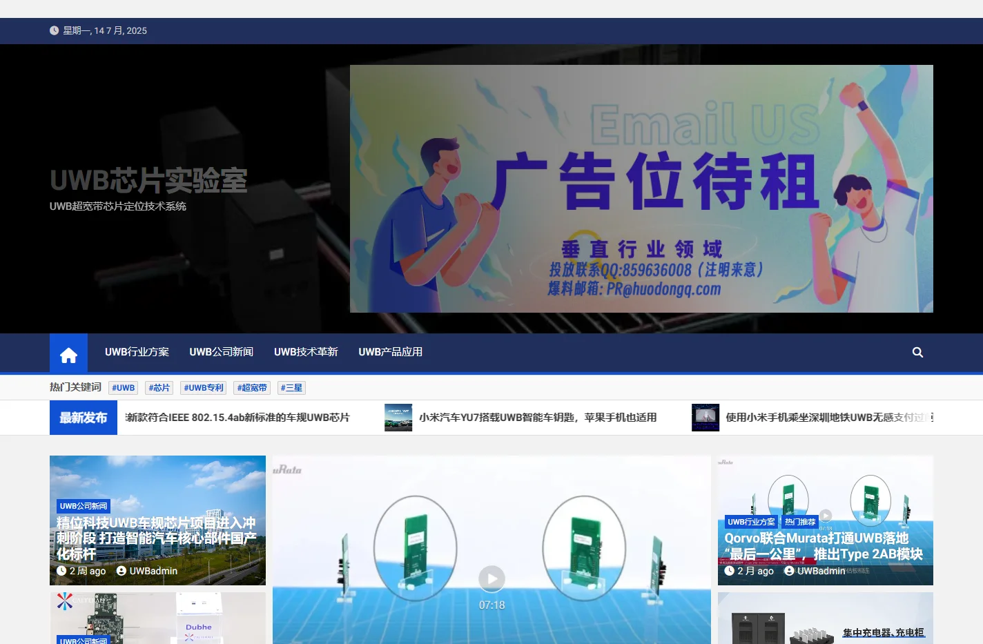Open UWB行业方案 menu item
The image size is (983, 644).
tap(137, 352)
